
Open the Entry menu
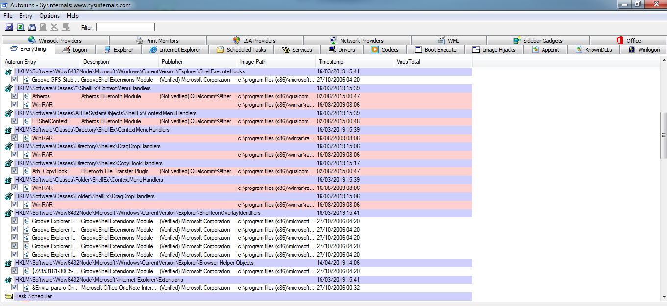(25, 16)
